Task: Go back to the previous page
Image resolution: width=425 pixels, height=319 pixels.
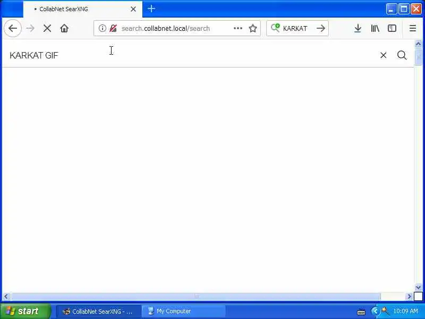Action: pyautogui.click(x=13, y=28)
